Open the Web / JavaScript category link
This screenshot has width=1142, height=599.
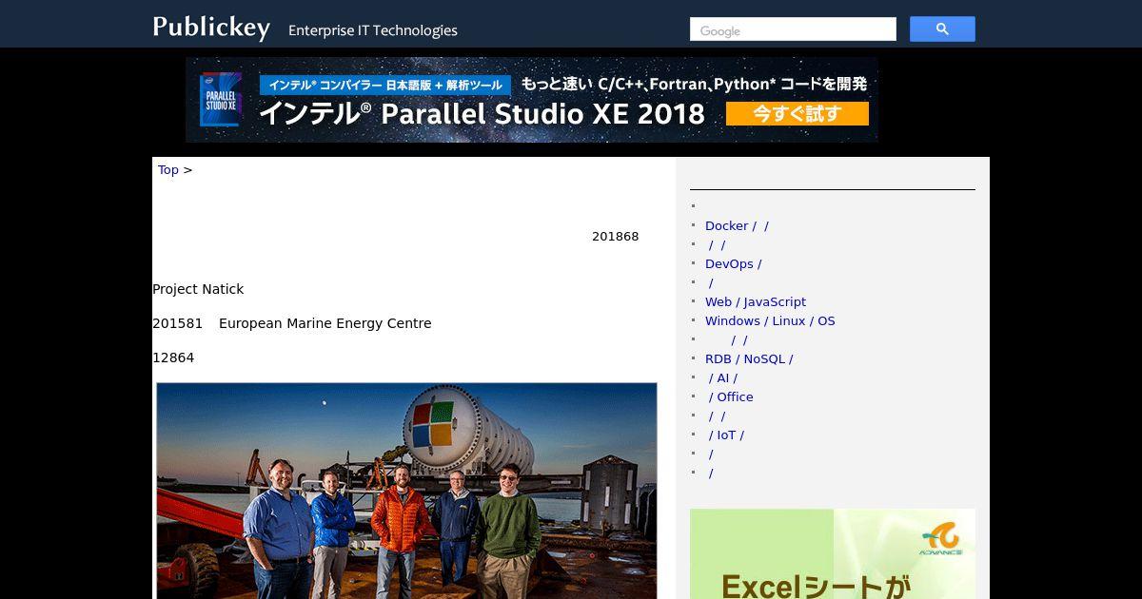[x=756, y=302]
